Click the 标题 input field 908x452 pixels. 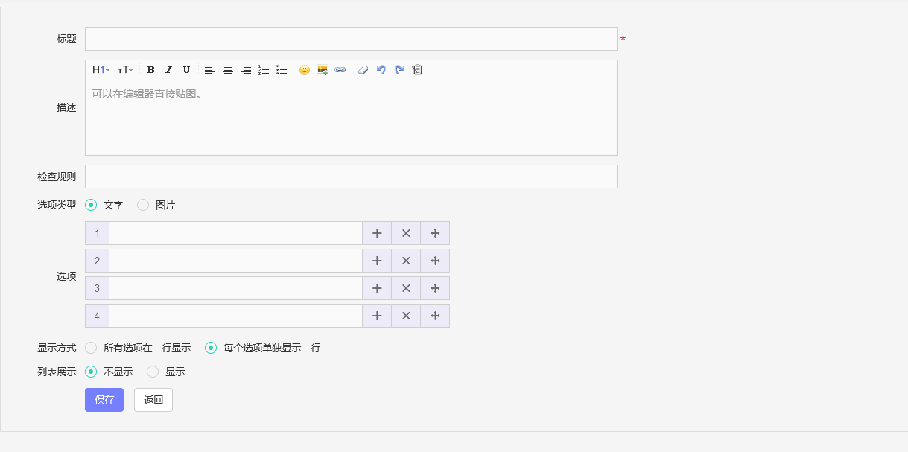coord(351,39)
